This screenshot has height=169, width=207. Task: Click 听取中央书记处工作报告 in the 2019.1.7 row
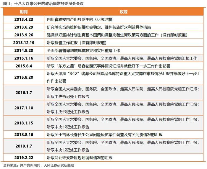click(68, 150)
